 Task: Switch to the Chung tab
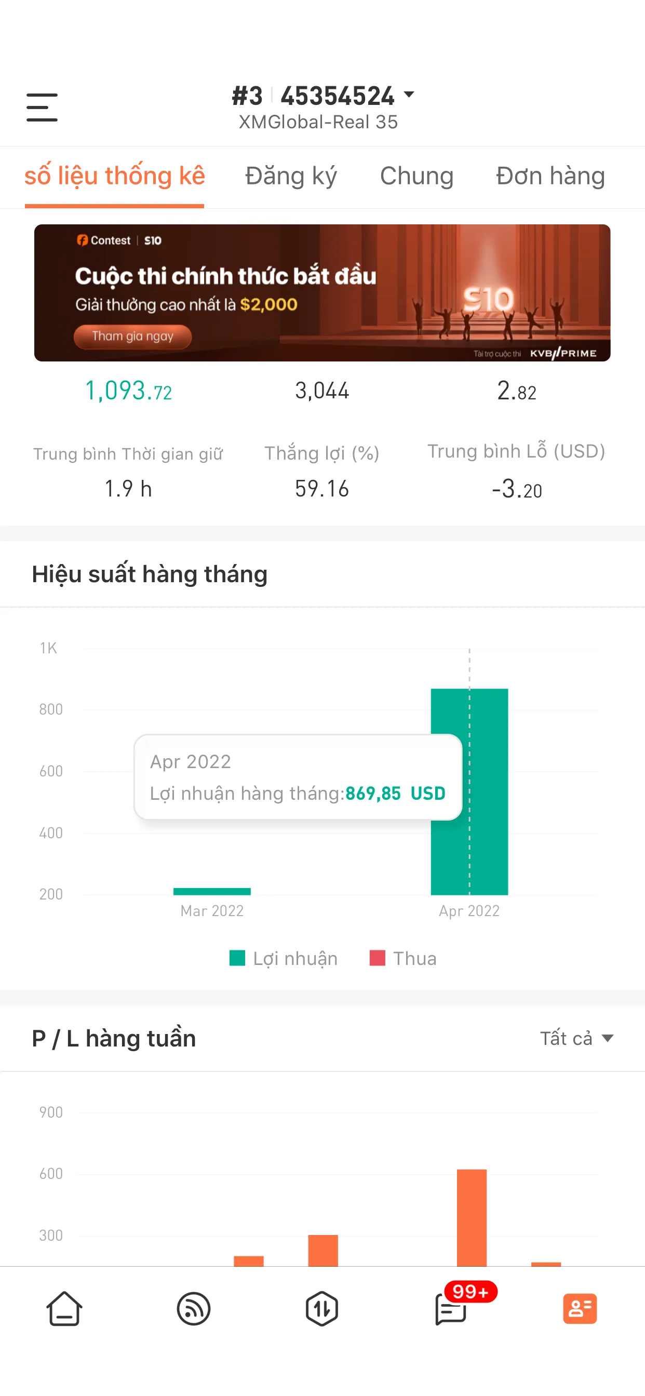point(416,176)
